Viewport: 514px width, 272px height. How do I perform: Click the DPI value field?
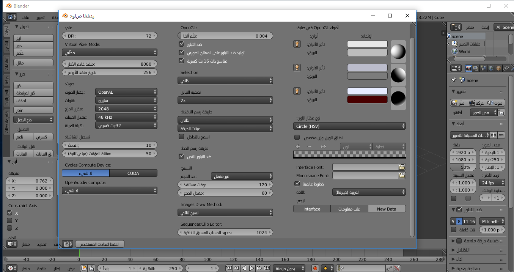point(110,36)
